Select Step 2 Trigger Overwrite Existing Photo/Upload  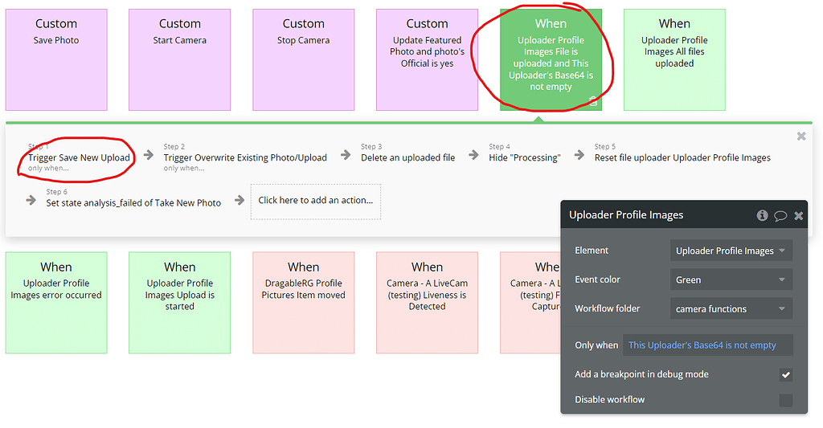point(245,157)
